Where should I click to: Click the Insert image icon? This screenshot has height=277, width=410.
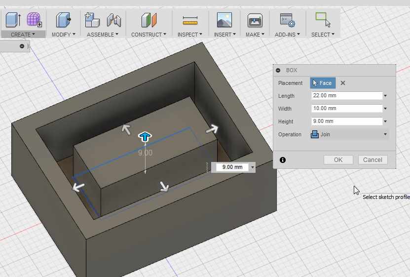[224, 20]
